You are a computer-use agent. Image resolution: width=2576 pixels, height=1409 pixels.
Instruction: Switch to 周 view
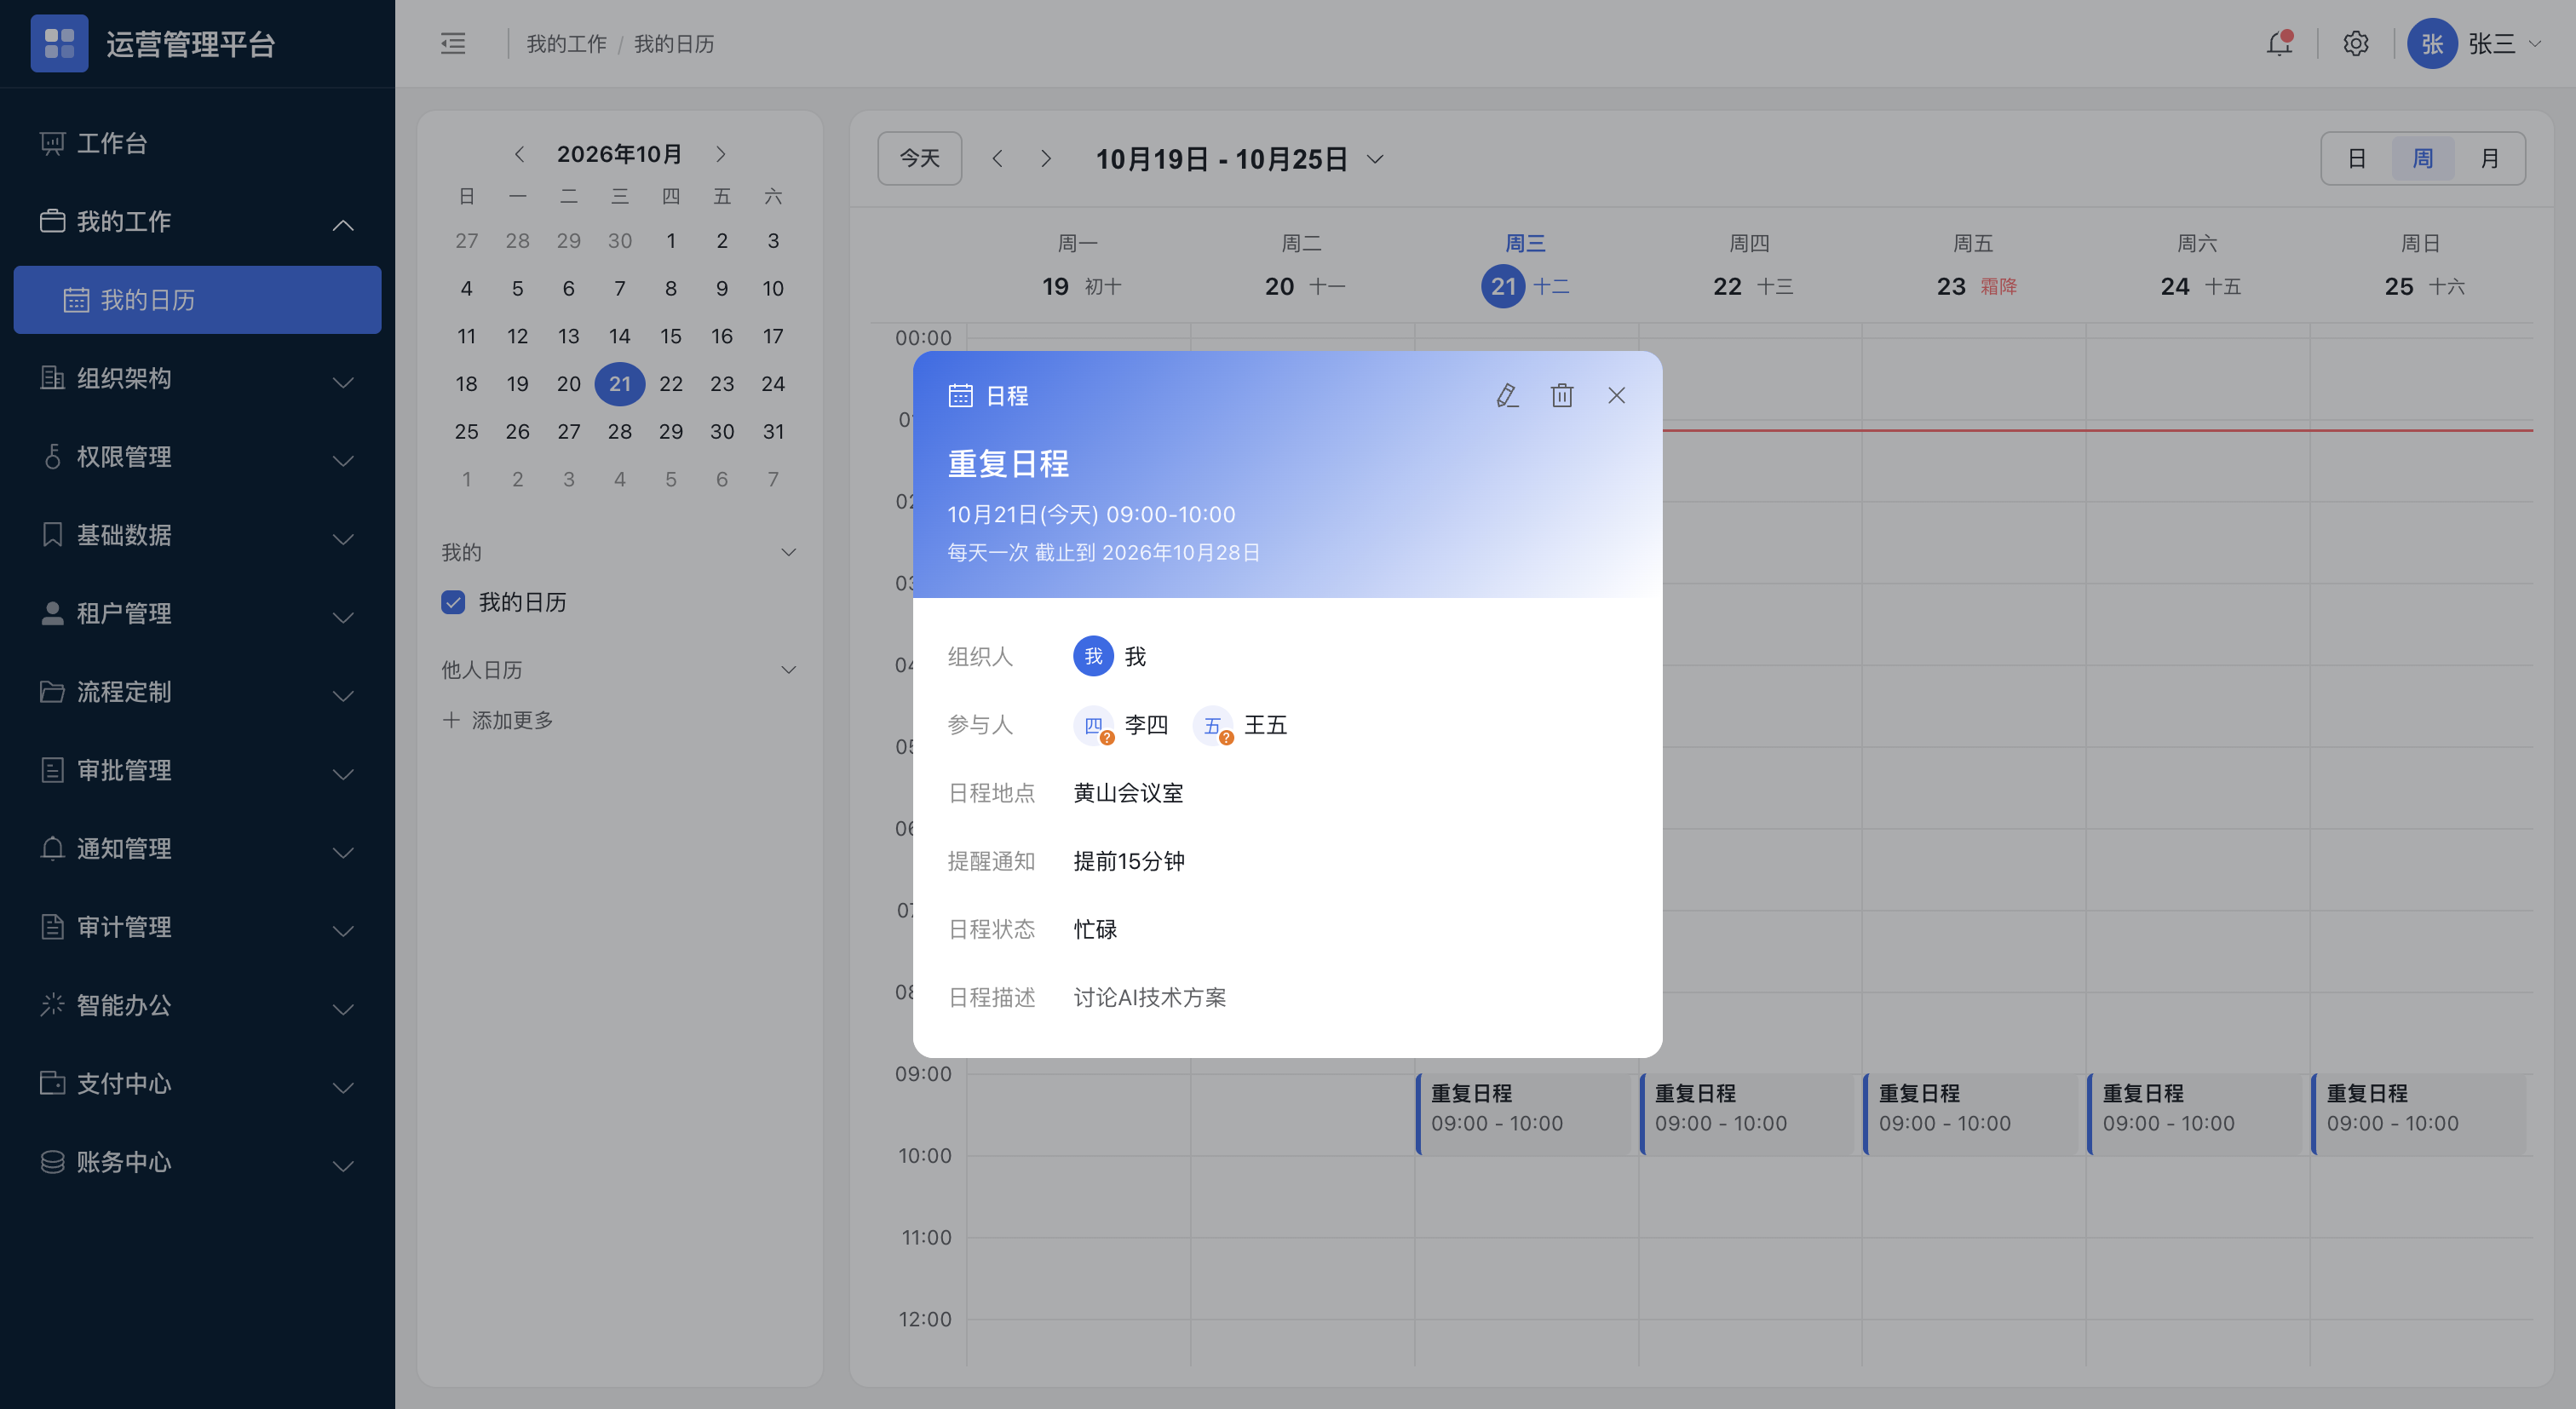point(2422,158)
